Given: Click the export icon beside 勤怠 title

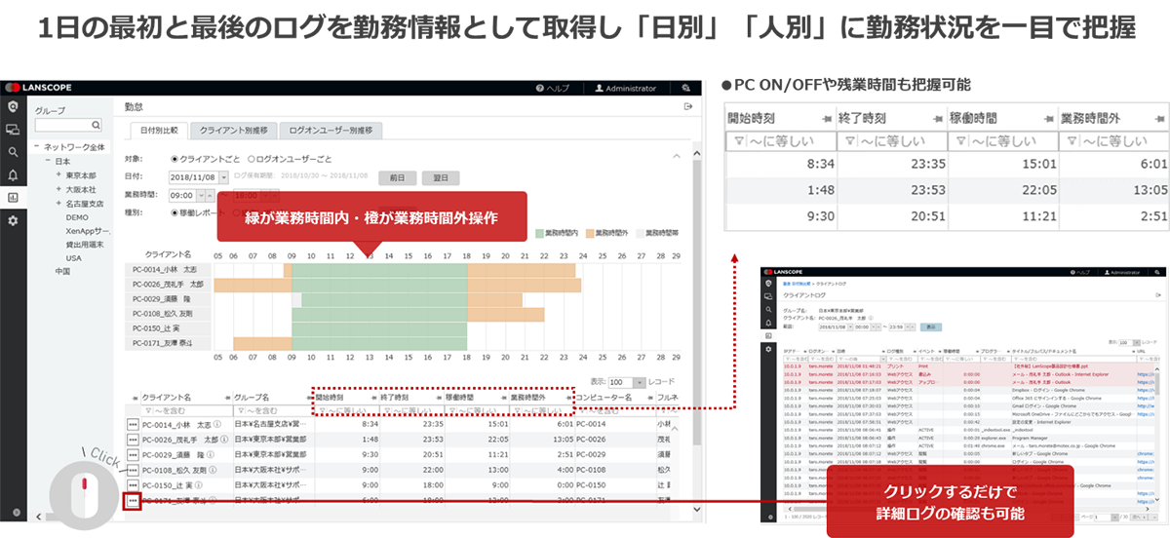Looking at the screenshot, I should 688,106.
